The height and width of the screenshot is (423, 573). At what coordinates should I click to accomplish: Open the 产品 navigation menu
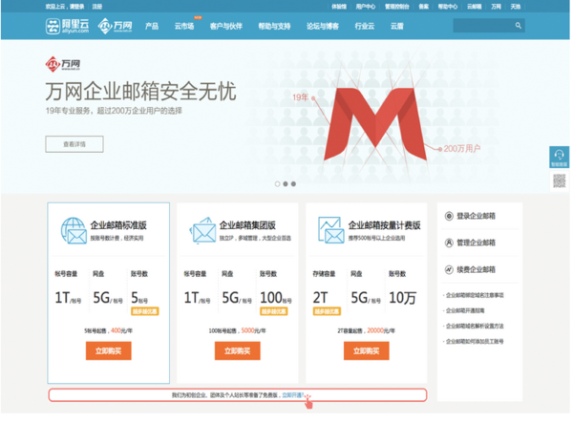tap(152, 27)
